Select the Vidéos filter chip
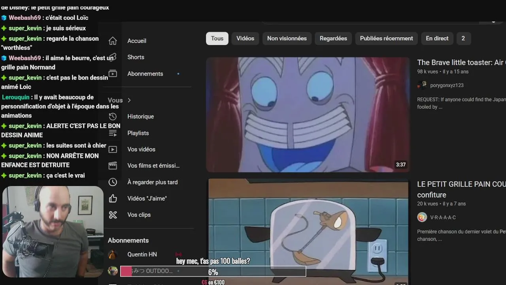 (245, 38)
